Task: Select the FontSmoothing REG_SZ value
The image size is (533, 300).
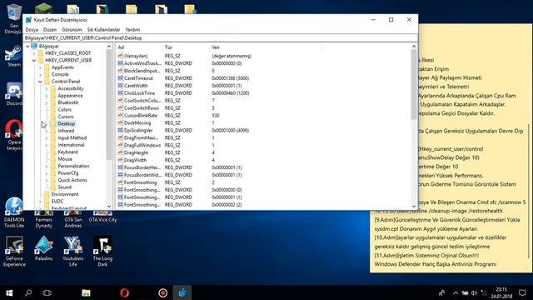Action: pyautogui.click(x=141, y=182)
